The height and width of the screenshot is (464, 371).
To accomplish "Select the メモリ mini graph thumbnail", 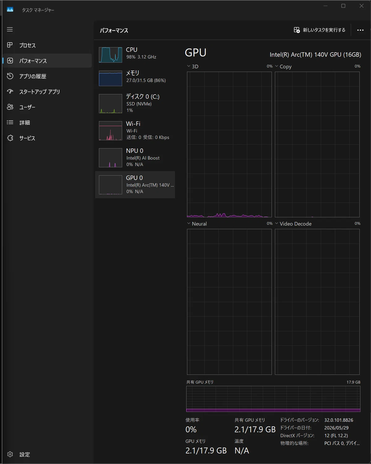I will [x=110, y=78].
